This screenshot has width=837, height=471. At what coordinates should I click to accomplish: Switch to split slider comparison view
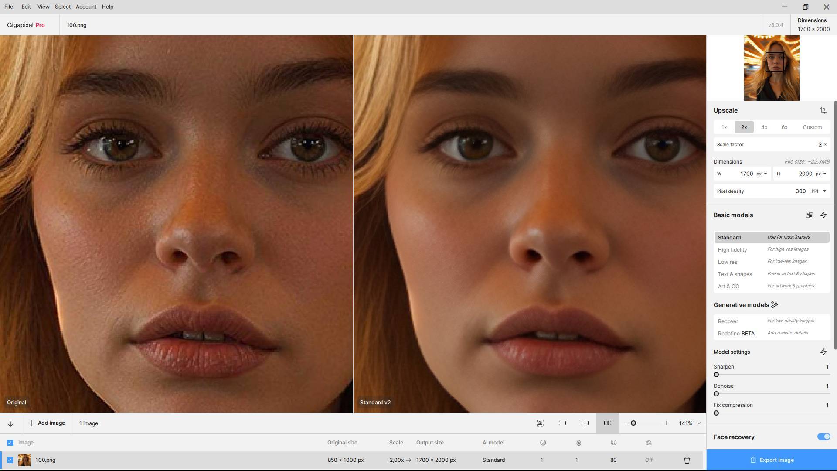pos(585,423)
